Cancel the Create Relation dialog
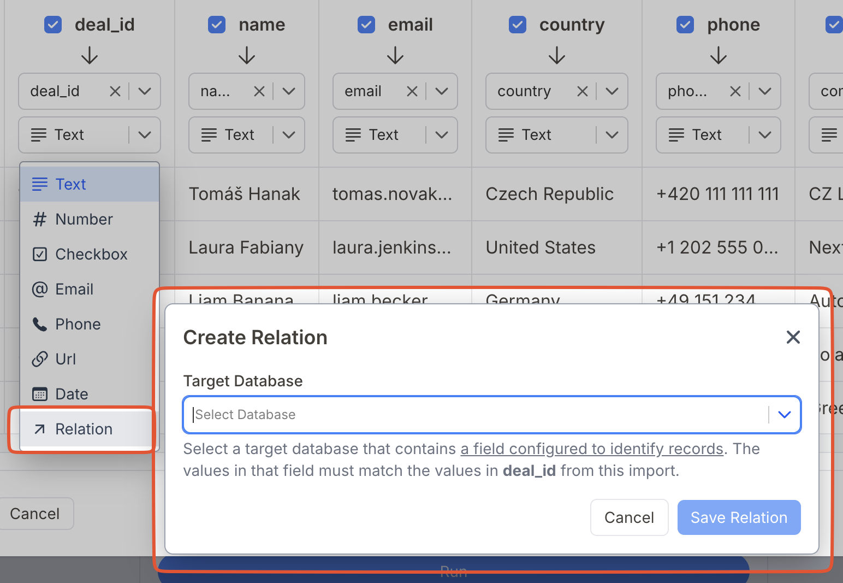The image size is (843, 583). coord(629,517)
